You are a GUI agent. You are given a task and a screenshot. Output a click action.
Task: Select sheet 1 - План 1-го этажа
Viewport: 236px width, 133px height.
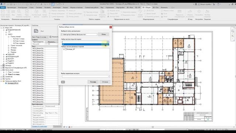(13, 72)
